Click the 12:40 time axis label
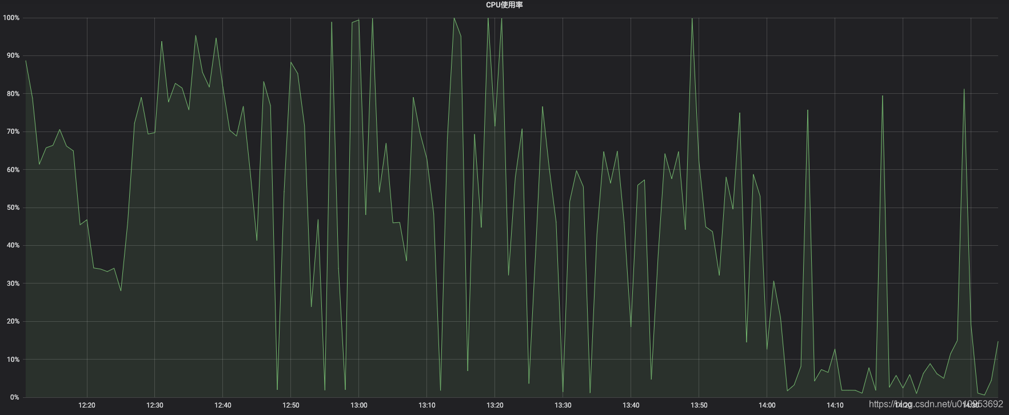Viewport: 1009px width, 415px height. (223, 405)
